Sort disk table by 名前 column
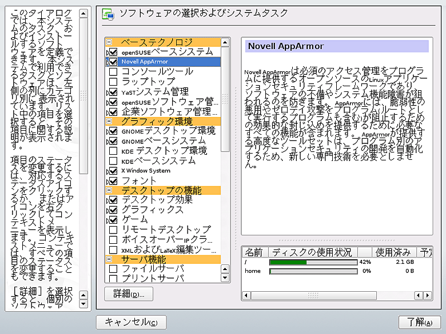446x334 pixels. click(255, 252)
